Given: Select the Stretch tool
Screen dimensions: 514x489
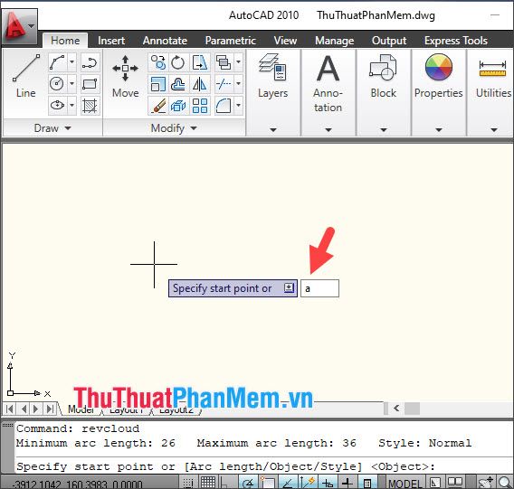Looking at the screenshot, I should tap(199, 62).
